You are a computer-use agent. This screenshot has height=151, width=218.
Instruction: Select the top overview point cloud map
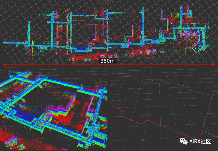(x=109, y=32)
